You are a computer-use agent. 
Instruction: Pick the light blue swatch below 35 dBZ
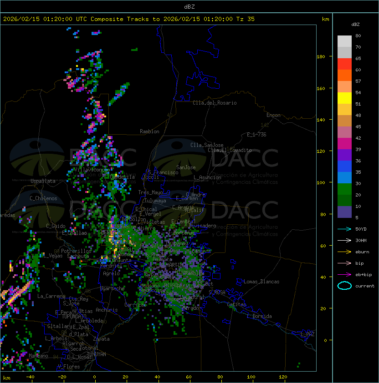pos(344,177)
